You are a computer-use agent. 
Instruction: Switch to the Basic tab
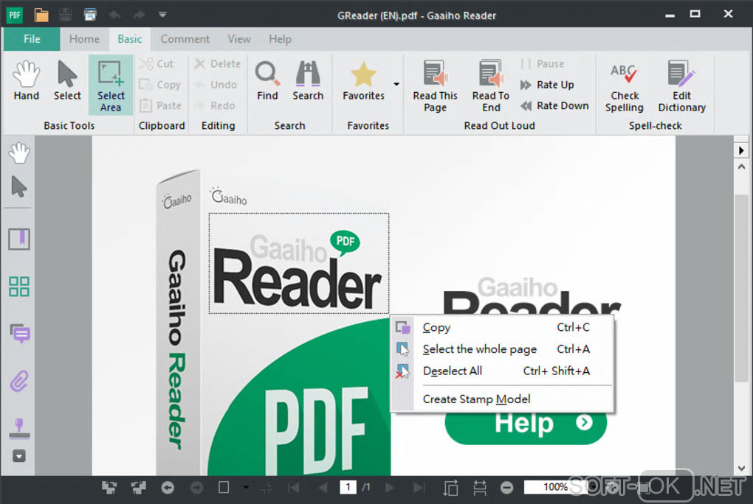coord(130,39)
